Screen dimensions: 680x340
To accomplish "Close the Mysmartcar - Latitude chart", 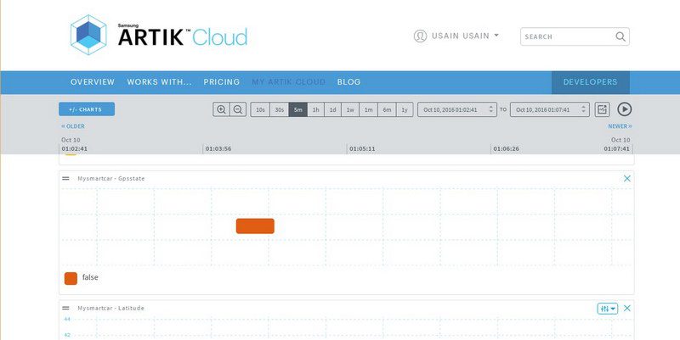I will click(x=627, y=309).
